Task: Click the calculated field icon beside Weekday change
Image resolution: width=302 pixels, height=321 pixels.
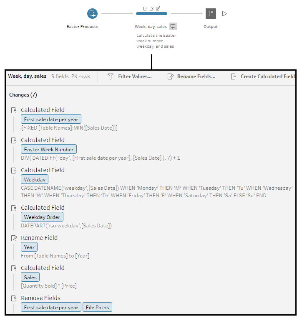Action: (x=14, y=170)
